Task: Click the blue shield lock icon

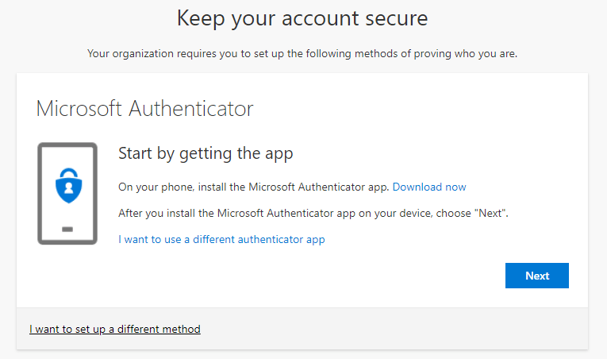Action: coord(67,187)
